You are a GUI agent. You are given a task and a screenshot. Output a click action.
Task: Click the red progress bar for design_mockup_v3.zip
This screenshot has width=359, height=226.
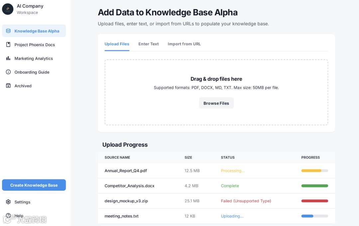click(314, 201)
